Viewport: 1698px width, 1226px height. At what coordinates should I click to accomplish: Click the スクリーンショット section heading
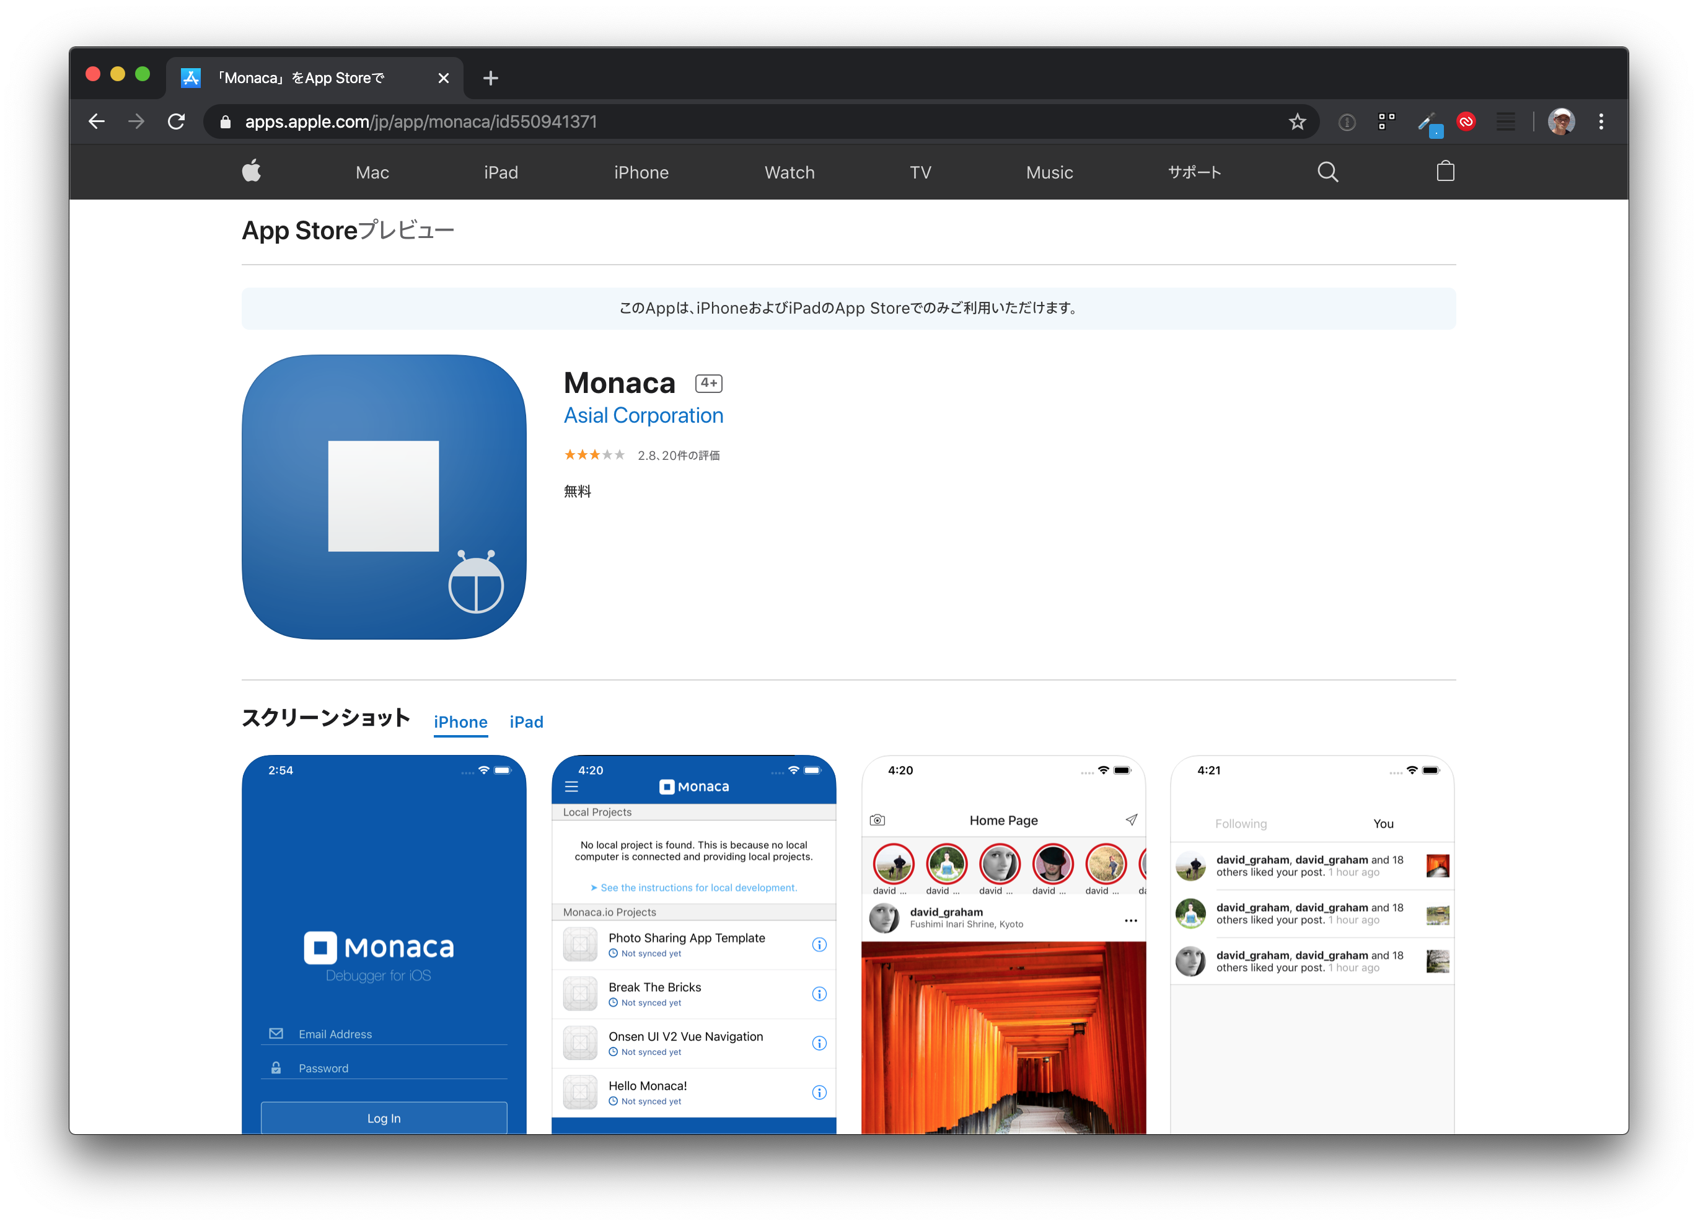pyautogui.click(x=326, y=718)
